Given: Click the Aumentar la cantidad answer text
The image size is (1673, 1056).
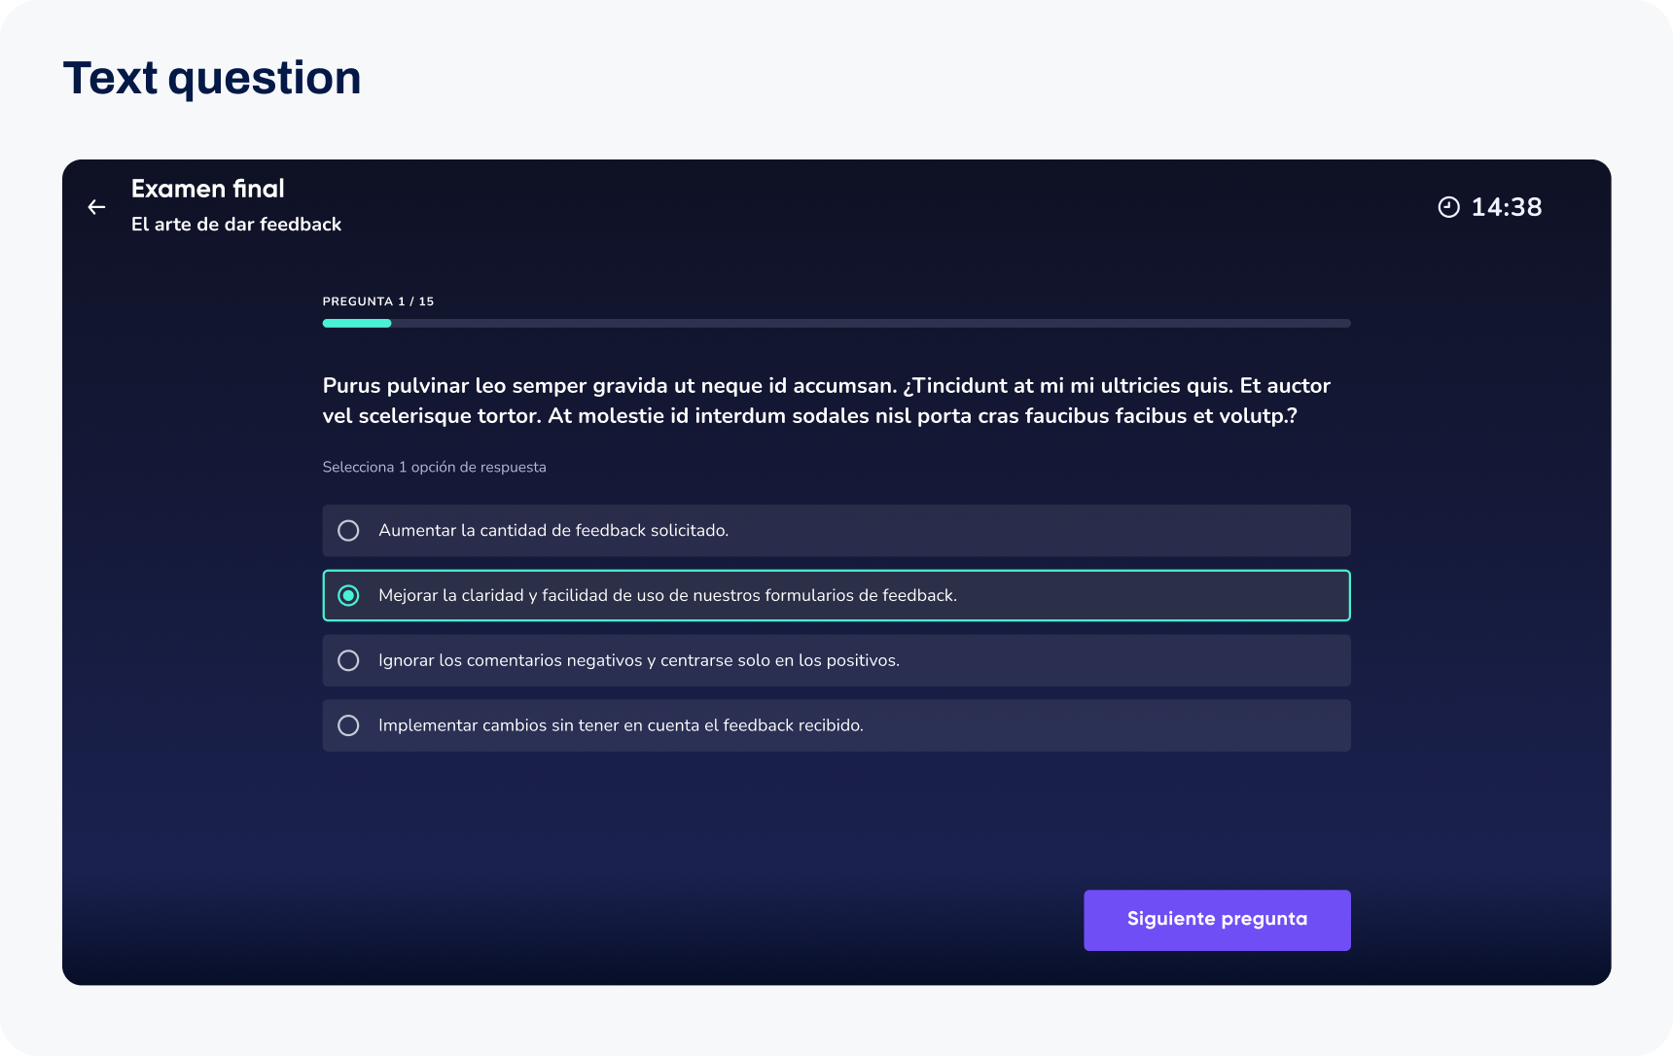Looking at the screenshot, I should tap(553, 531).
